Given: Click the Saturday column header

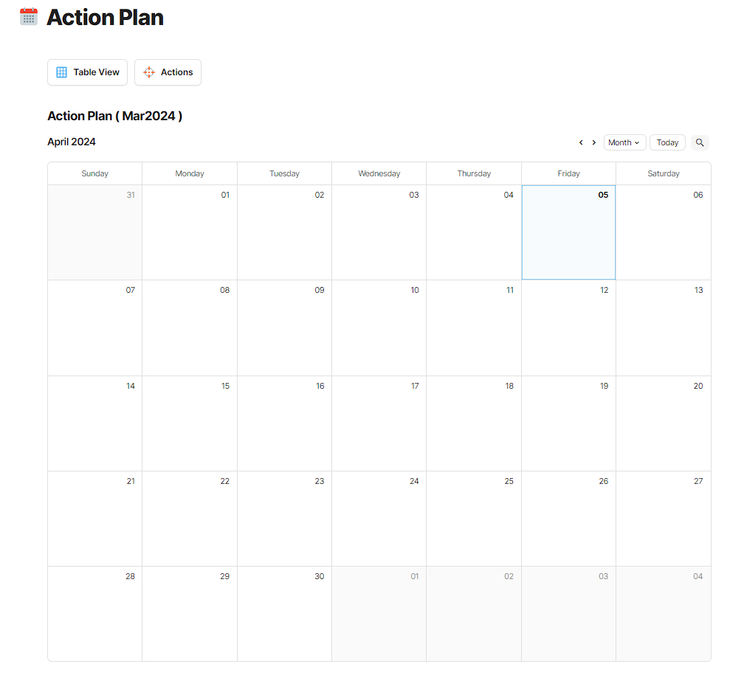Looking at the screenshot, I should click(663, 173).
